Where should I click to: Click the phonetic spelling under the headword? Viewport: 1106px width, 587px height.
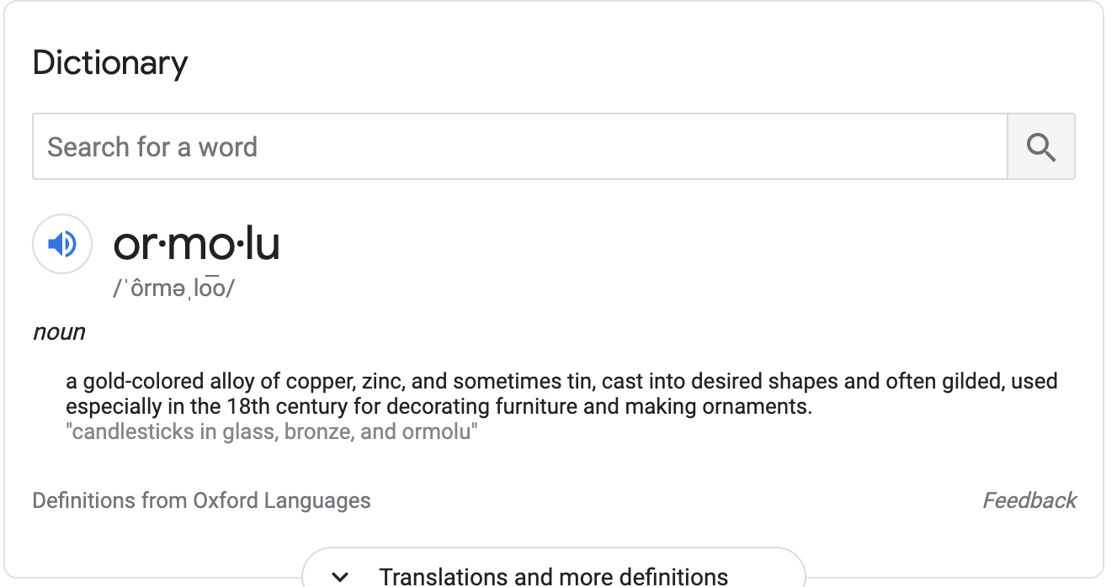[x=174, y=288]
